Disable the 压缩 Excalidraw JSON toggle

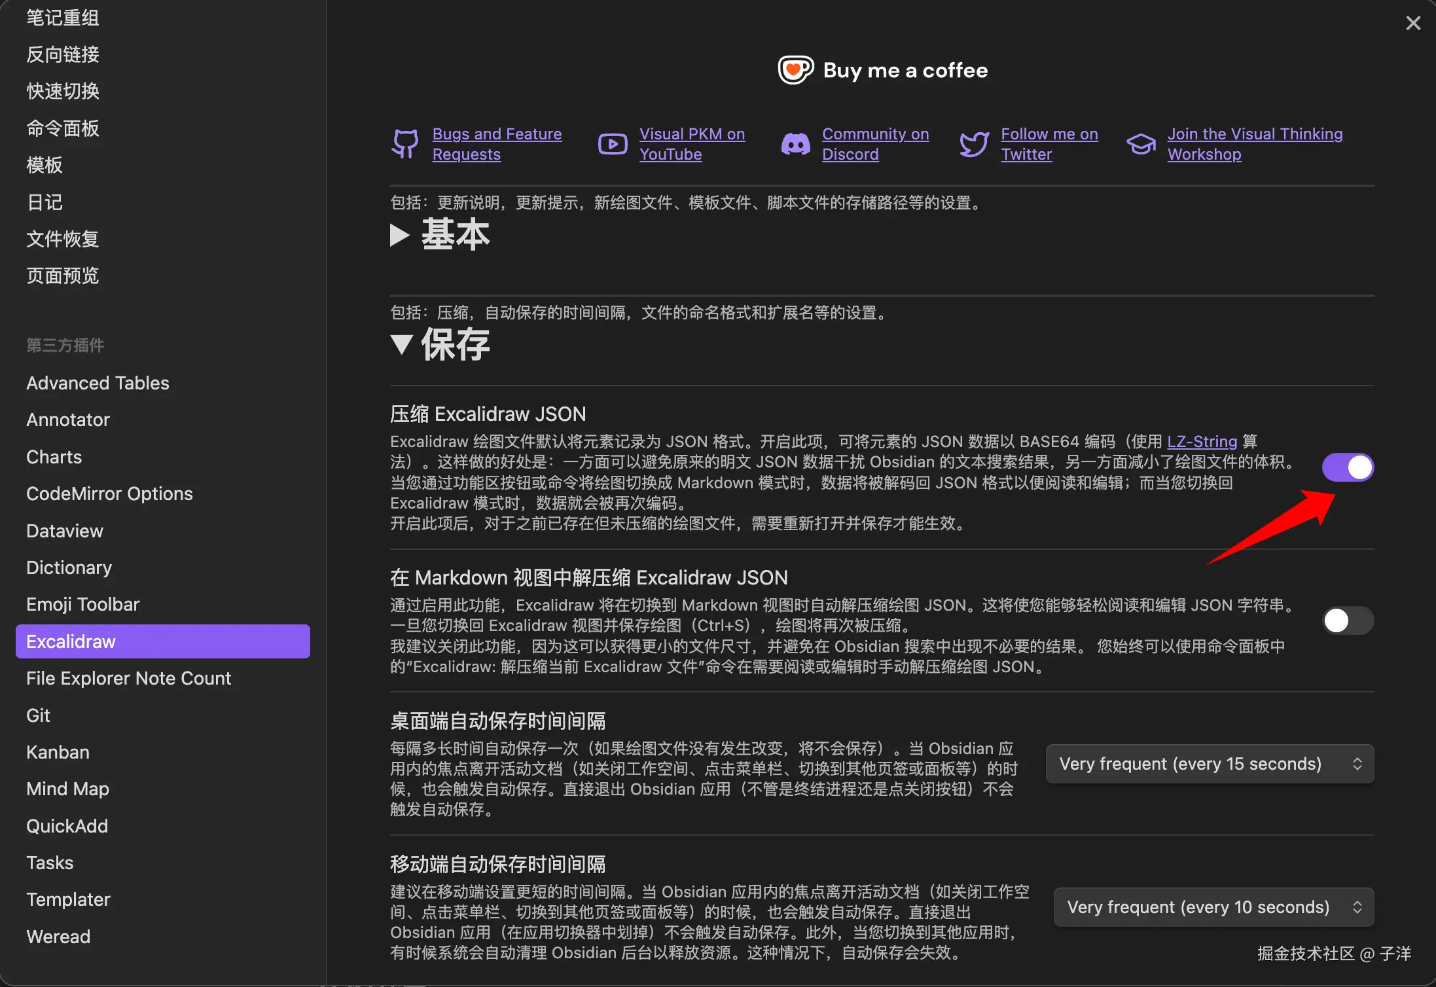coord(1348,467)
